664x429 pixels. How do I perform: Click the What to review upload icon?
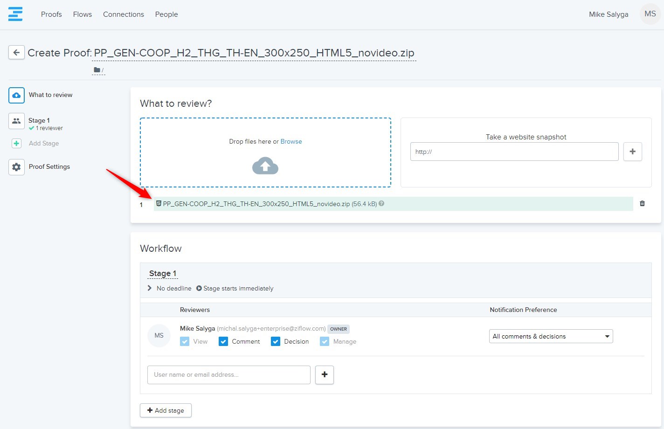16,95
